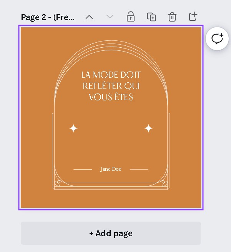
Task: Move page up with the up chevron
Action: pyautogui.click(x=89, y=17)
